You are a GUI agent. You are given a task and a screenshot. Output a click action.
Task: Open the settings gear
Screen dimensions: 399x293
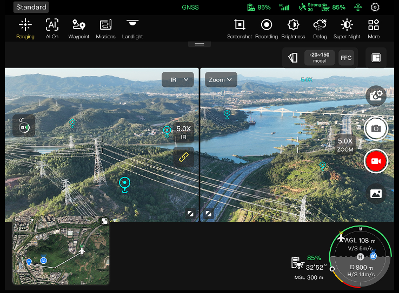click(x=375, y=8)
